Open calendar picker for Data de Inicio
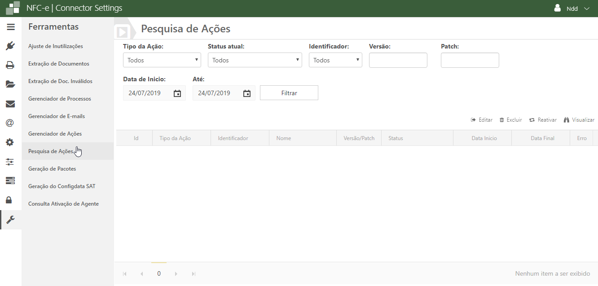This screenshot has height=286, width=598. click(x=177, y=93)
